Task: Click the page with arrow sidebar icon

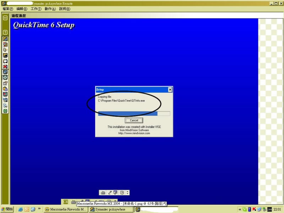Action: 5,50
